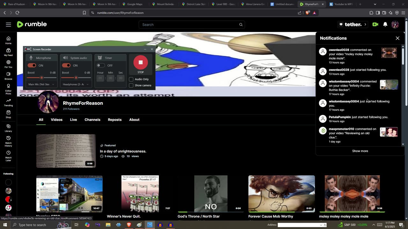The width and height of the screenshot is (408, 229).
Task: Toggle the System audio switch off
Action: 66,66
